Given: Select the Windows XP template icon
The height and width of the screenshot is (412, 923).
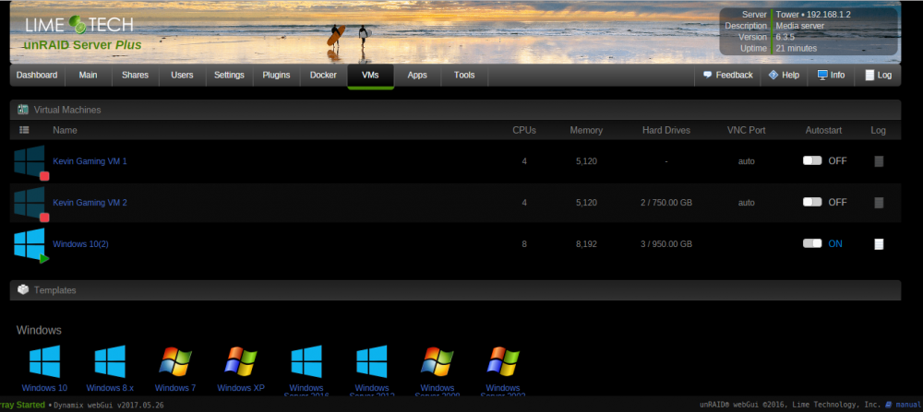Looking at the screenshot, I should pos(241,361).
